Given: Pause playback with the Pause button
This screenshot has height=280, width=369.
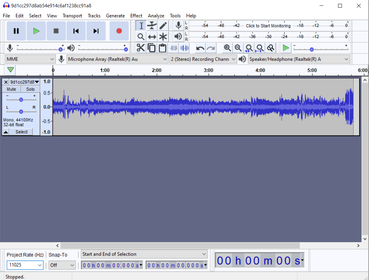Looking at the screenshot, I should [16, 31].
